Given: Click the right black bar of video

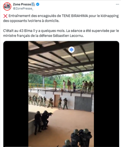Looking at the screenshot, I should tap(106, 94).
